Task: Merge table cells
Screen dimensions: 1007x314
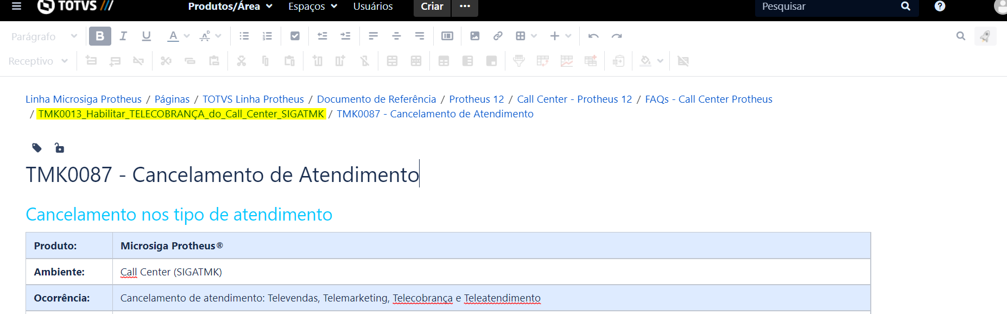Action: point(392,61)
